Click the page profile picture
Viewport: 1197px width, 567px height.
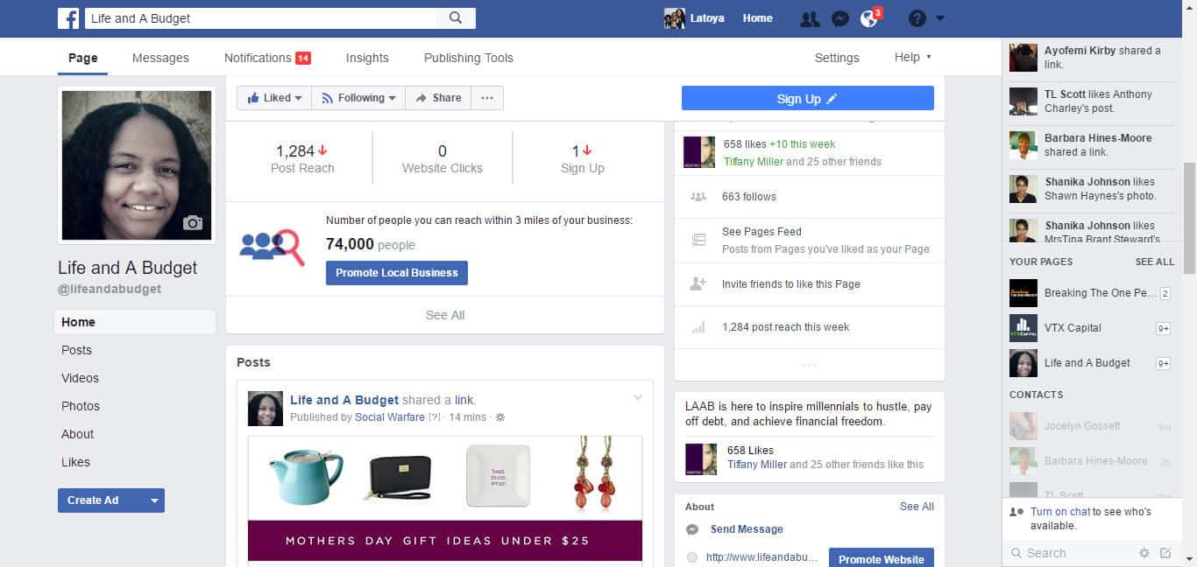click(136, 165)
